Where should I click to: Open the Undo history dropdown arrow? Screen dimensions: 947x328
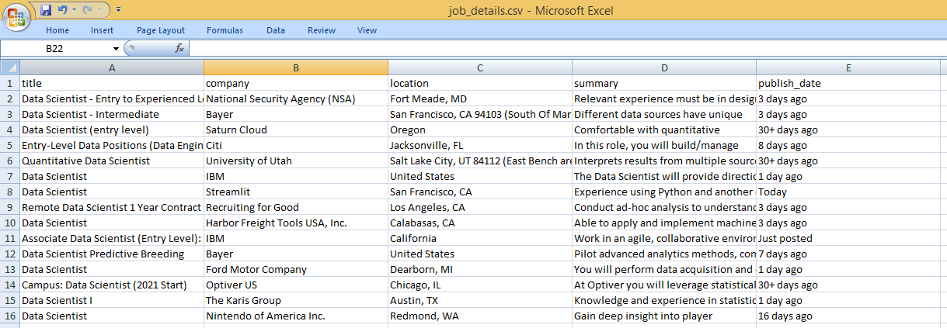click(73, 10)
